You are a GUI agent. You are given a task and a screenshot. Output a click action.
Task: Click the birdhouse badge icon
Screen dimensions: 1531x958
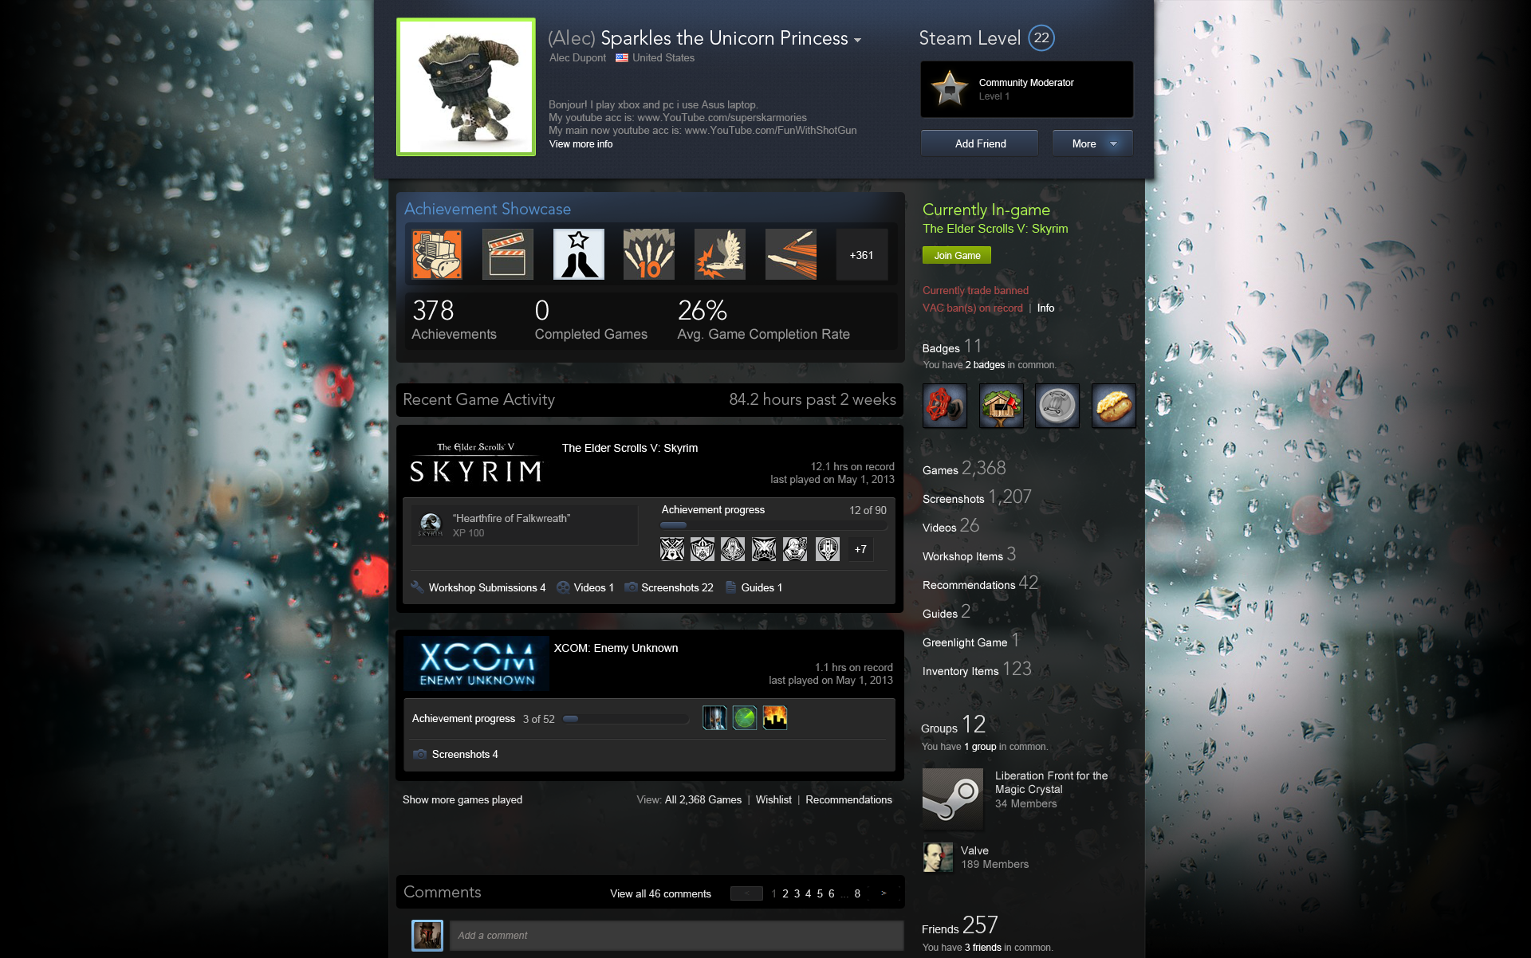pos(1002,406)
